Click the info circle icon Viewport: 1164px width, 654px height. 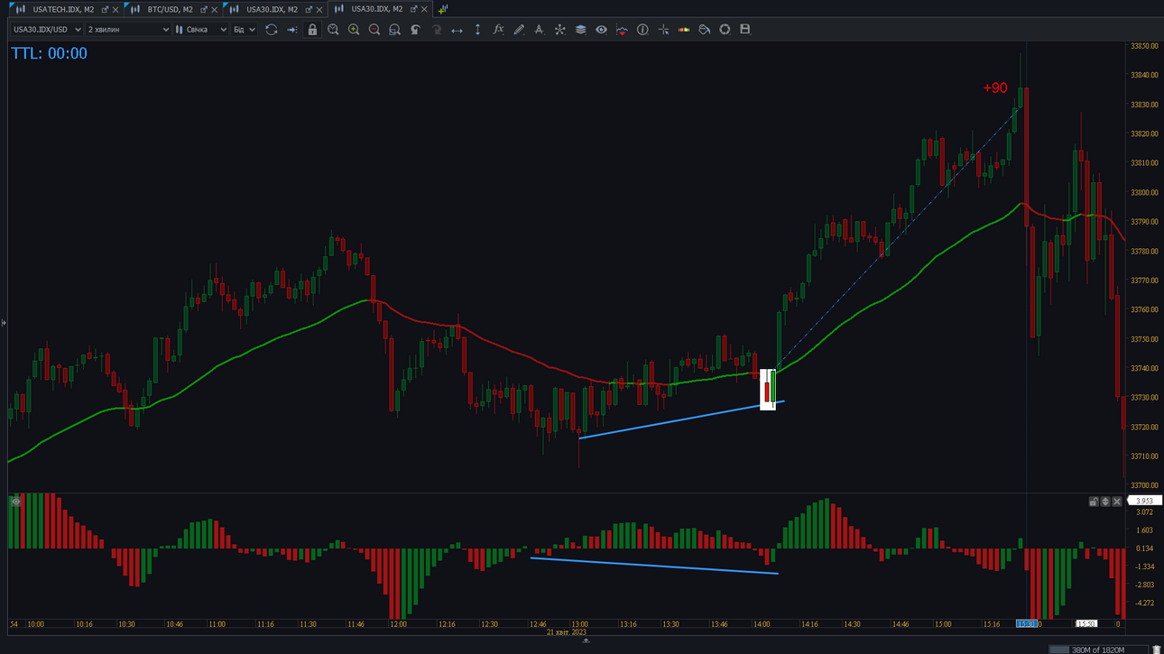(x=642, y=30)
